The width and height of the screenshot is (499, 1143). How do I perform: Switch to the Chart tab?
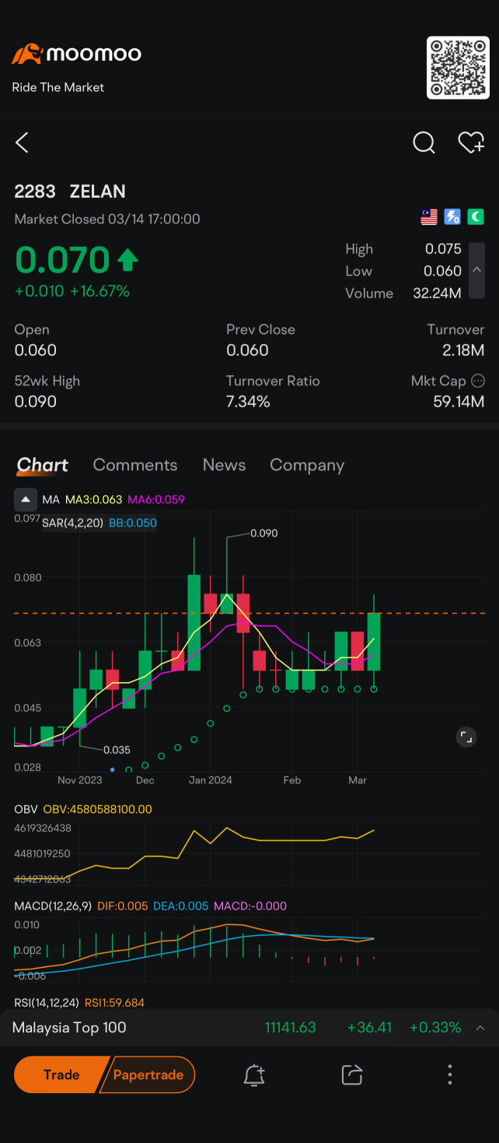coord(43,465)
